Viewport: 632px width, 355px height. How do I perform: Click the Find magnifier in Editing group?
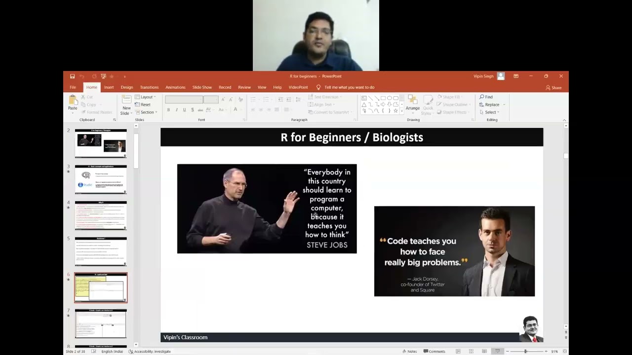point(481,97)
